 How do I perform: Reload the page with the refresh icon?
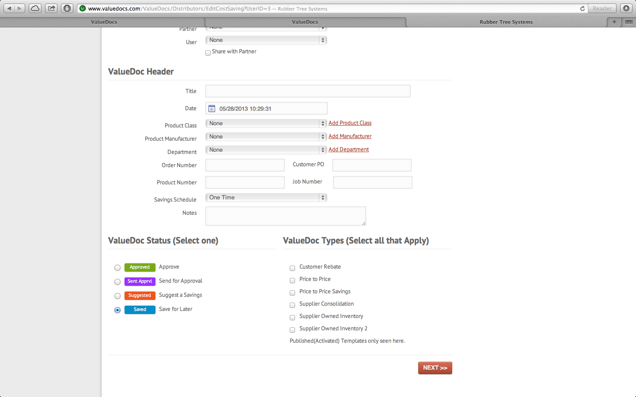[x=582, y=8]
